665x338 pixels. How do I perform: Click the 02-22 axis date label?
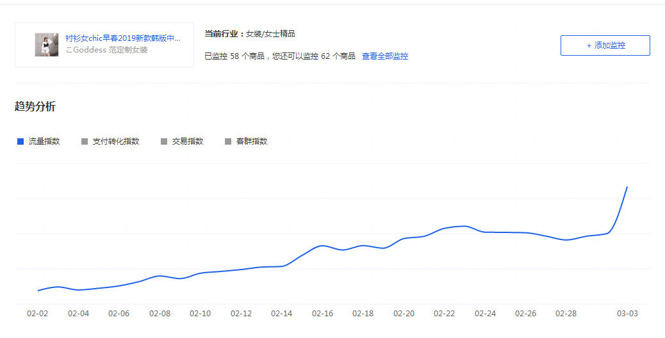pyautogui.click(x=445, y=314)
